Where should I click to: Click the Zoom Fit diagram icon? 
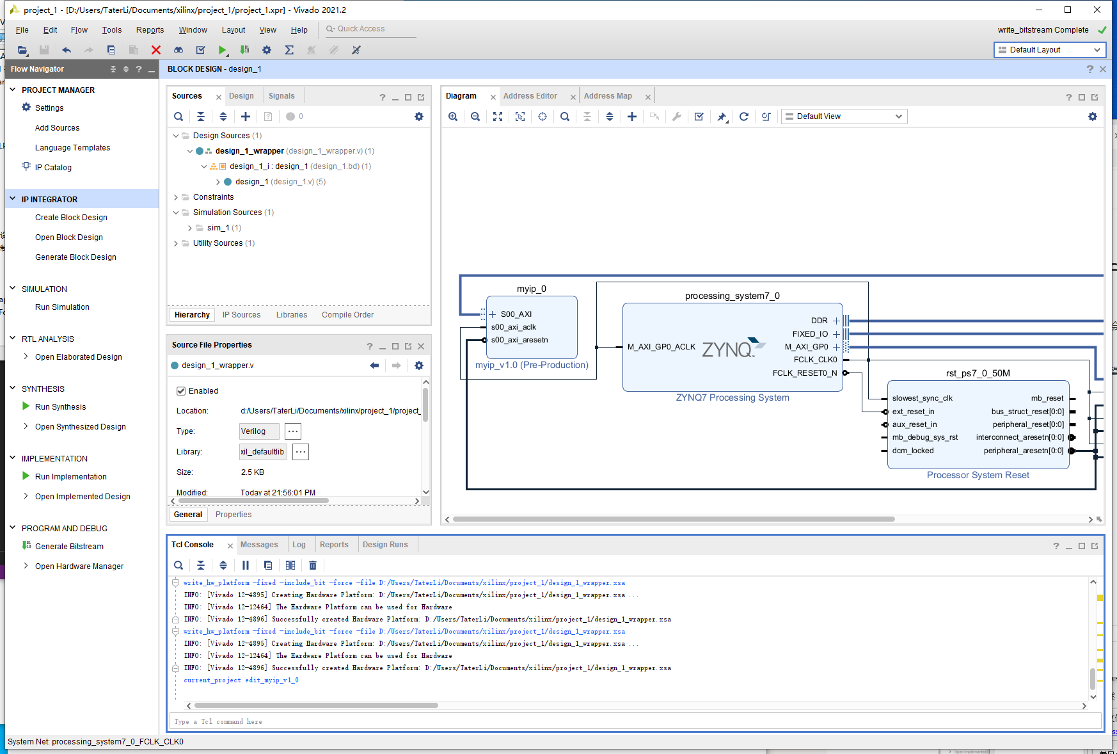tap(498, 116)
